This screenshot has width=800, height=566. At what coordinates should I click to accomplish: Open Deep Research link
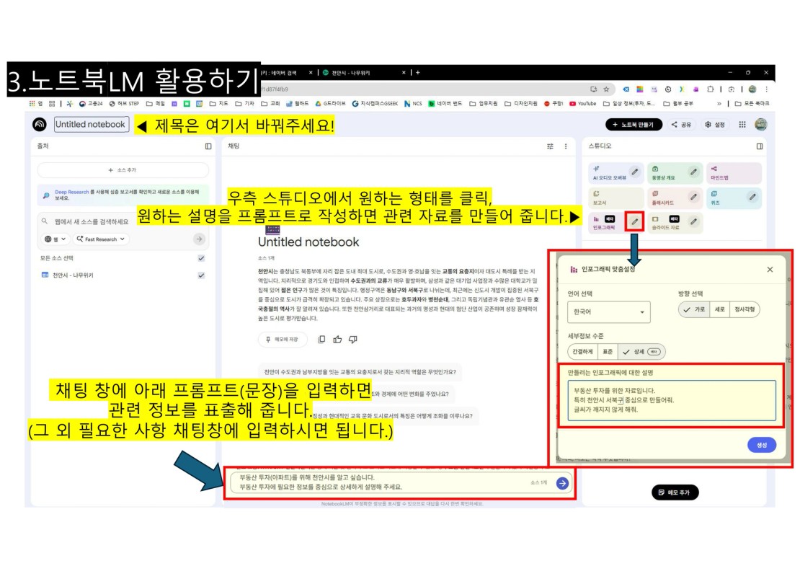71,192
